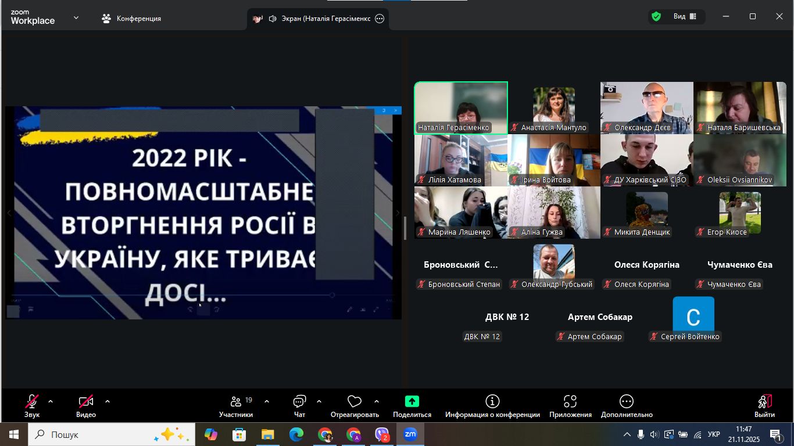Select Наталія Герасіменко video thumbnail

460,107
